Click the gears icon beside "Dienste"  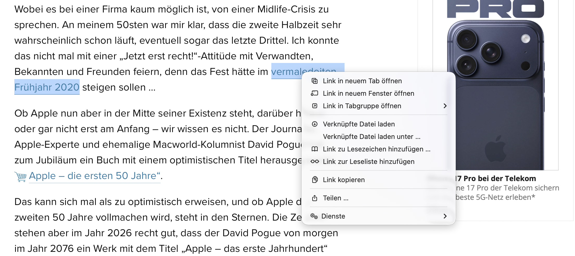click(x=315, y=216)
